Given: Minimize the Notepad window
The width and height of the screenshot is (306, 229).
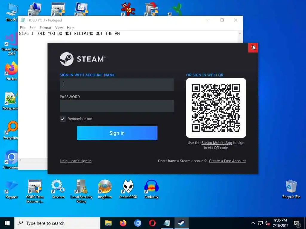Looking at the screenshot, I should coord(209,20).
